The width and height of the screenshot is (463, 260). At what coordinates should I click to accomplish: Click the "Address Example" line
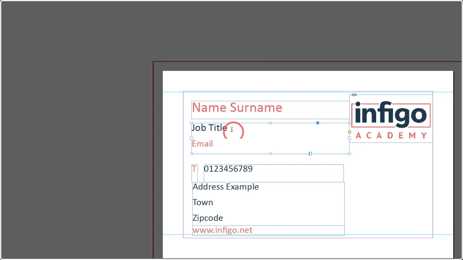(x=226, y=187)
